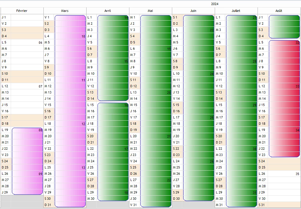The image size is (301, 209).
Task: Click week number 07 in Février
Action: point(40,86)
